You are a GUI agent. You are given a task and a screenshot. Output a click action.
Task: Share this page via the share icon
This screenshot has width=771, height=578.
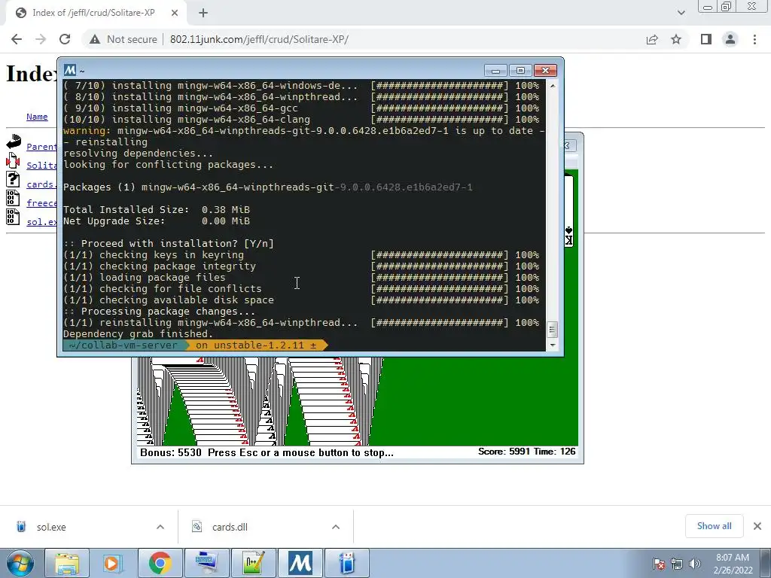(652, 39)
